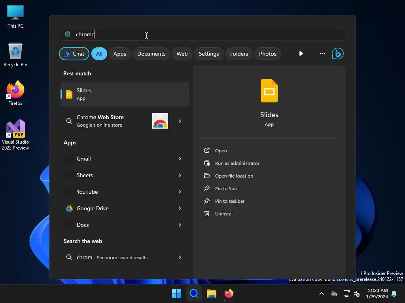The height and width of the screenshot is (303, 405).
Task: Click the Chrome Web Store thumbnail image
Action: pyautogui.click(x=160, y=121)
